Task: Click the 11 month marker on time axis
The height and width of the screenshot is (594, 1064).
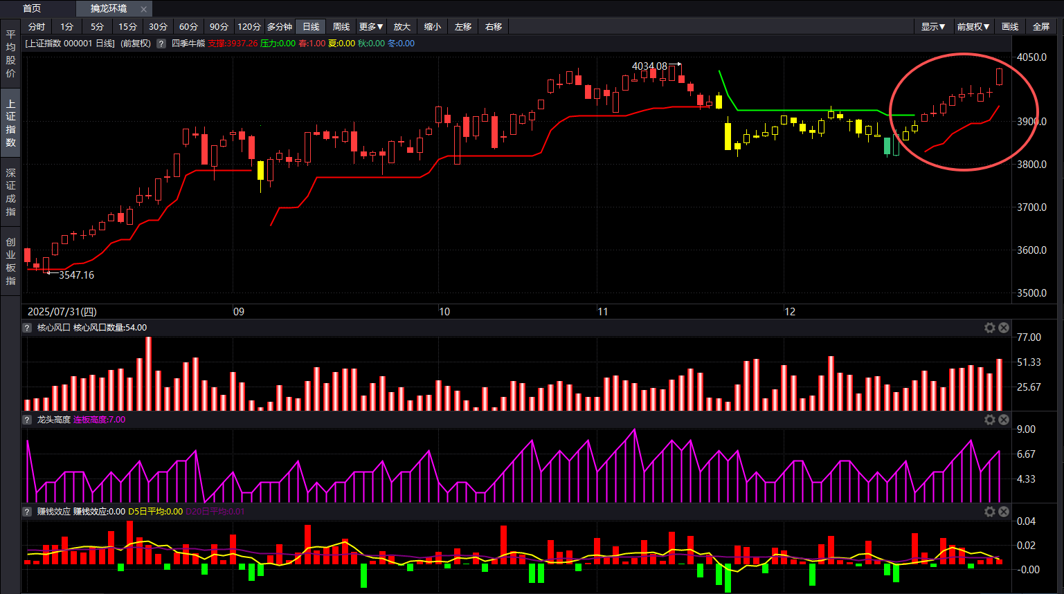Action: (603, 312)
